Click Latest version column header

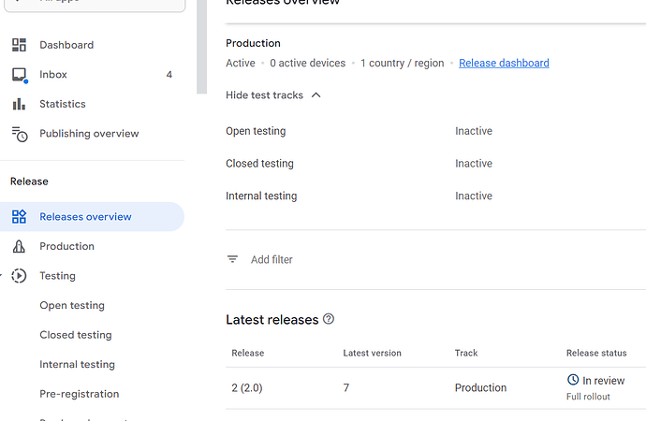click(372, 353)
